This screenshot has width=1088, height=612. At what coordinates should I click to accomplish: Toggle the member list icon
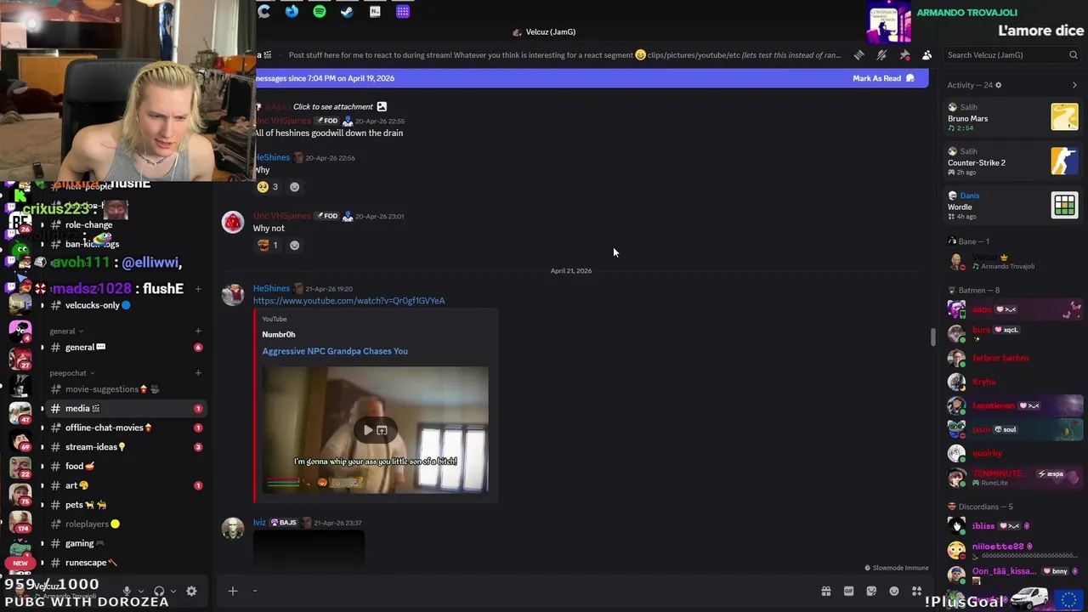coord(926,55)
